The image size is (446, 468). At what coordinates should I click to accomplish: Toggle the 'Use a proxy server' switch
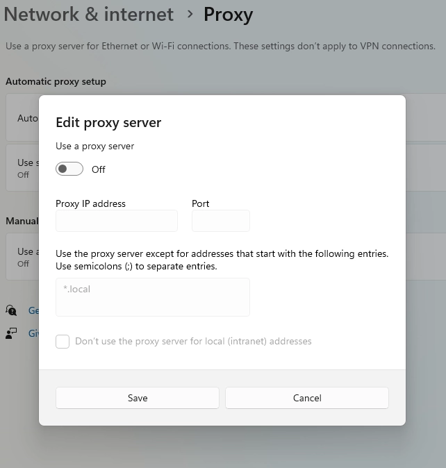click(x=69, y=169)
